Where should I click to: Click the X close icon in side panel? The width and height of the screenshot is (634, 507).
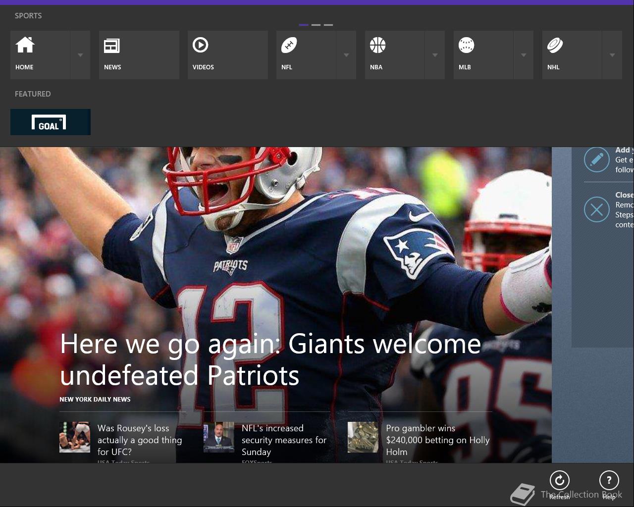(597, 209)
